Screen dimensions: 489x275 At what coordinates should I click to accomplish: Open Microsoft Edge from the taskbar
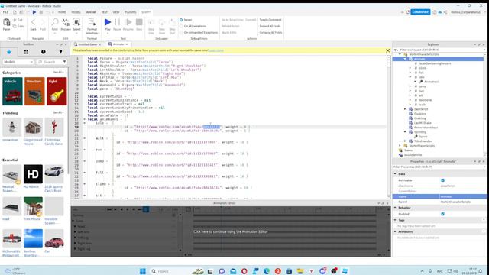(267, 271)
